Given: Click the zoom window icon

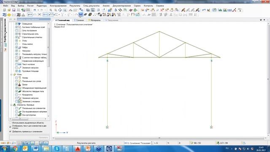Looking at the screenshot, I should [x=65, y=10].
